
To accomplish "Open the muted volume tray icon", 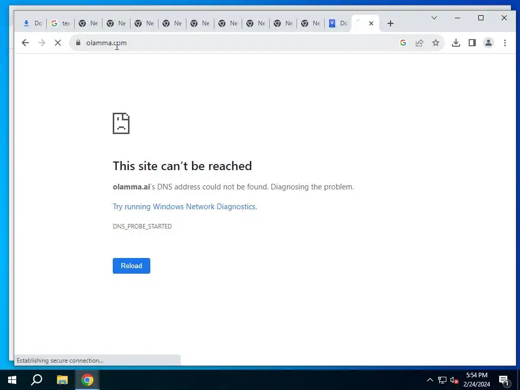I will (454, 380).
